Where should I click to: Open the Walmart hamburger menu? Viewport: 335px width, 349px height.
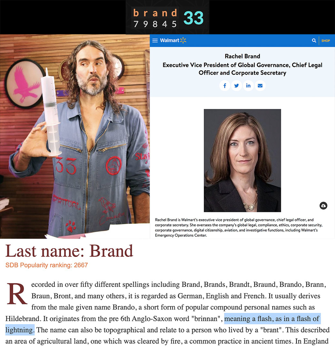(155, 40)
